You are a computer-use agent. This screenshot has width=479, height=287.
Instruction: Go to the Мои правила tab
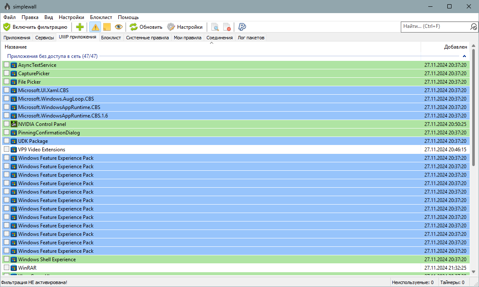click(188, 38)
